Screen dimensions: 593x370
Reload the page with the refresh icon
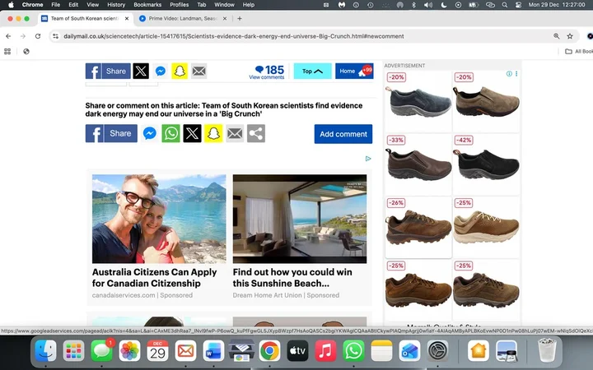pos(37,36)
